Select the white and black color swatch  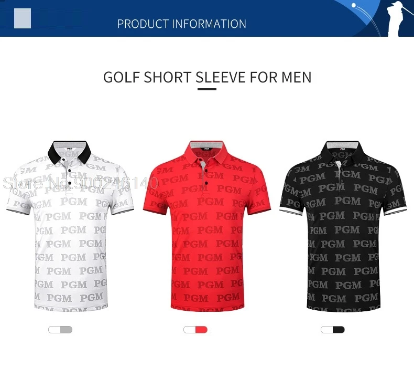(x=333, y=330)
